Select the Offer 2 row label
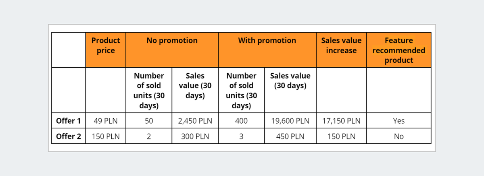 tap(69, 136)
